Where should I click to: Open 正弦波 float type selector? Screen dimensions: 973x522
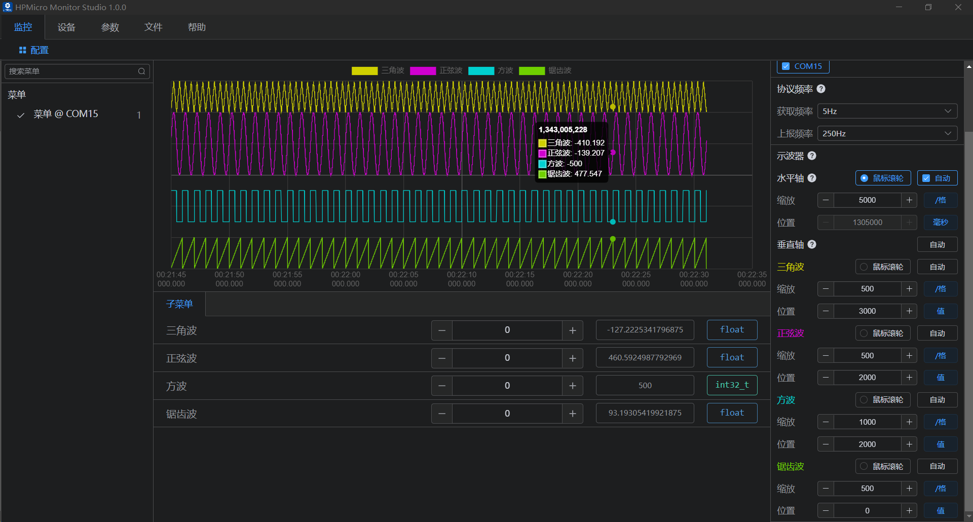732,357
